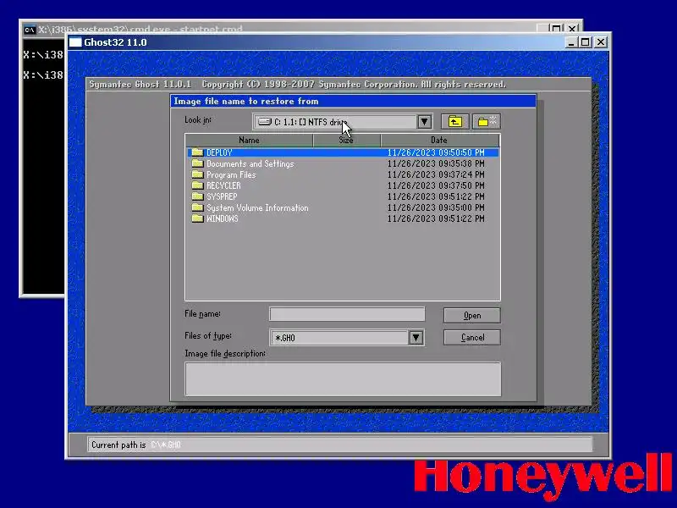Select the SYSPREP folder icon

tap(197, 196)
